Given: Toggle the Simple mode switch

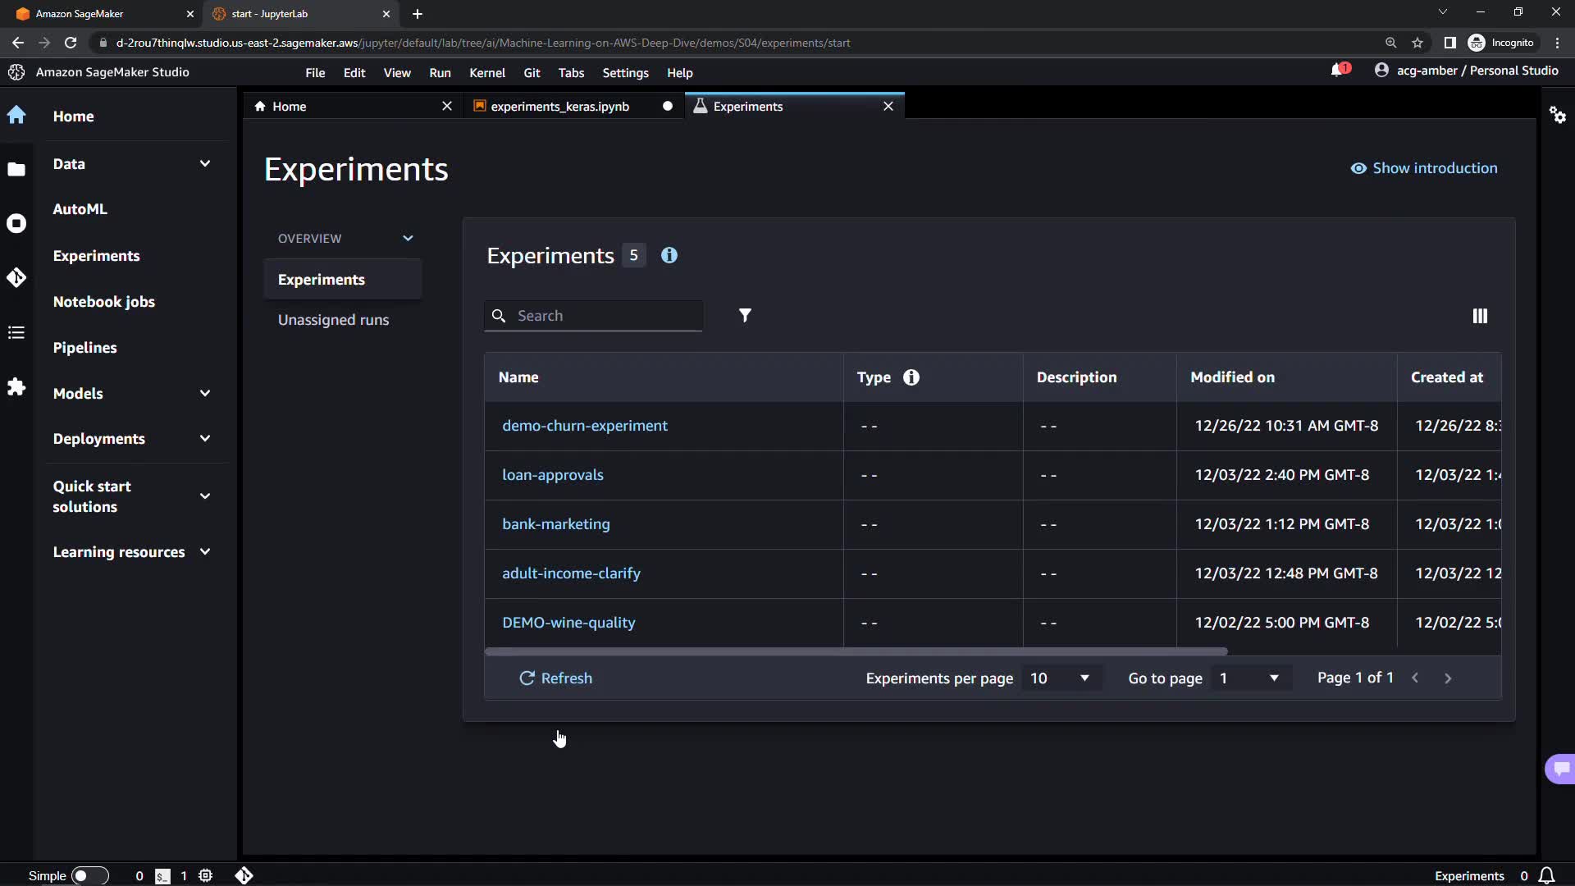Looking at the screenshot, I should tap(89, 875).
